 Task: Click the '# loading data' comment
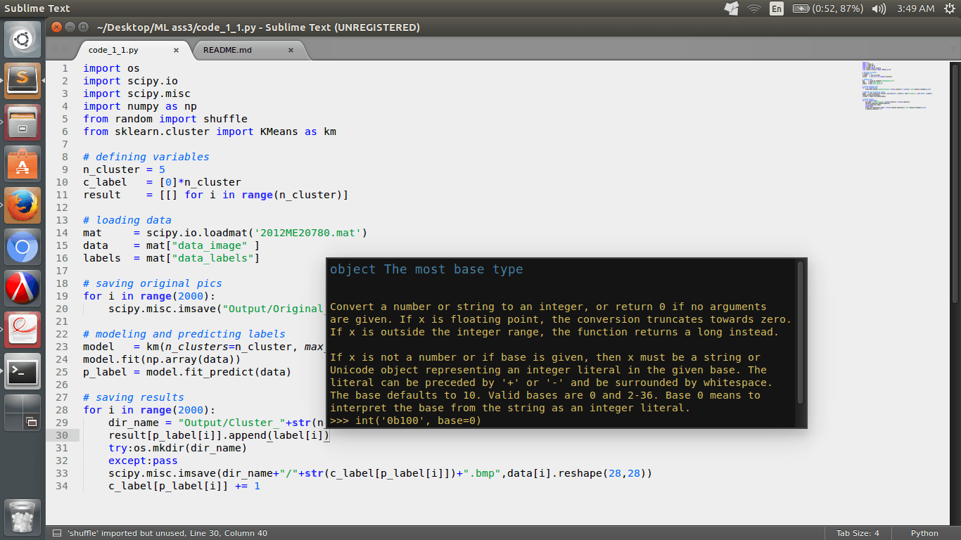127,220
